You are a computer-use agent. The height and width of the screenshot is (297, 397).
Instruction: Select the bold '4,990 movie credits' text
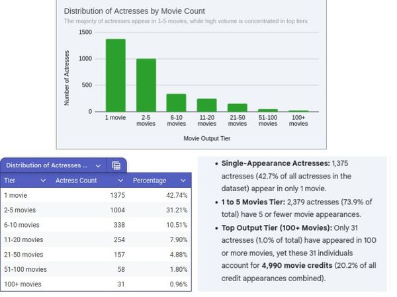coord(297,265)
